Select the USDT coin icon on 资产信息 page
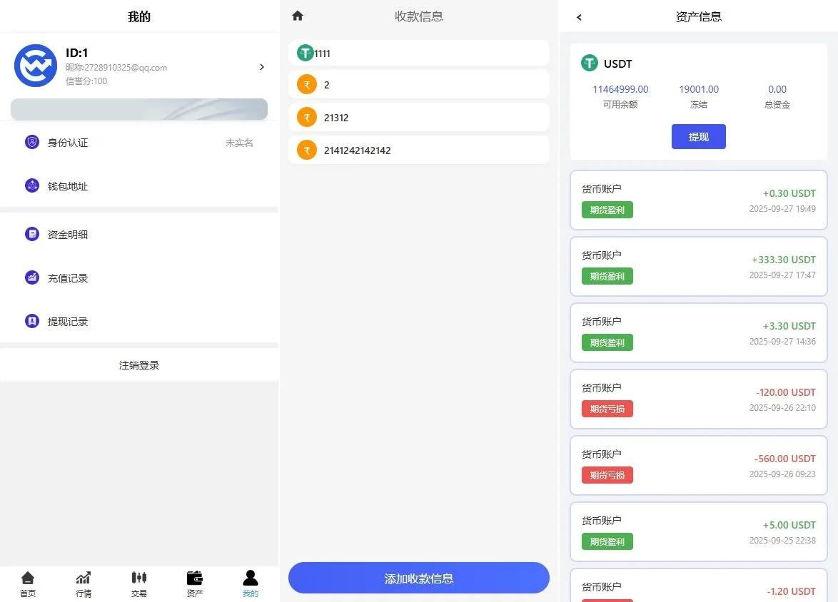 click(589, 63)
